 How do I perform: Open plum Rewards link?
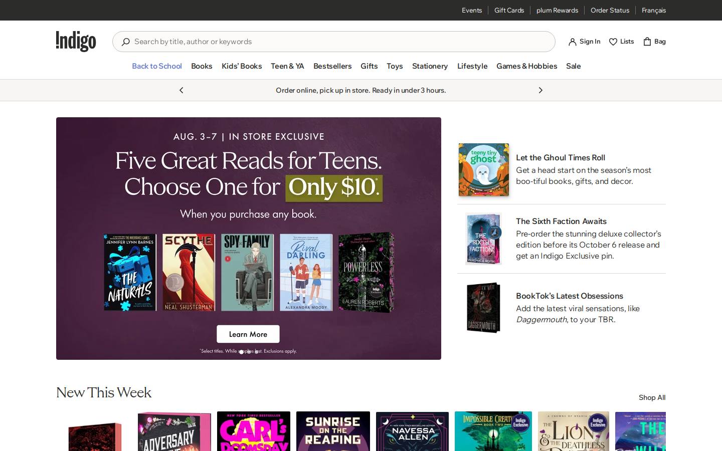(x=557, y=10)
